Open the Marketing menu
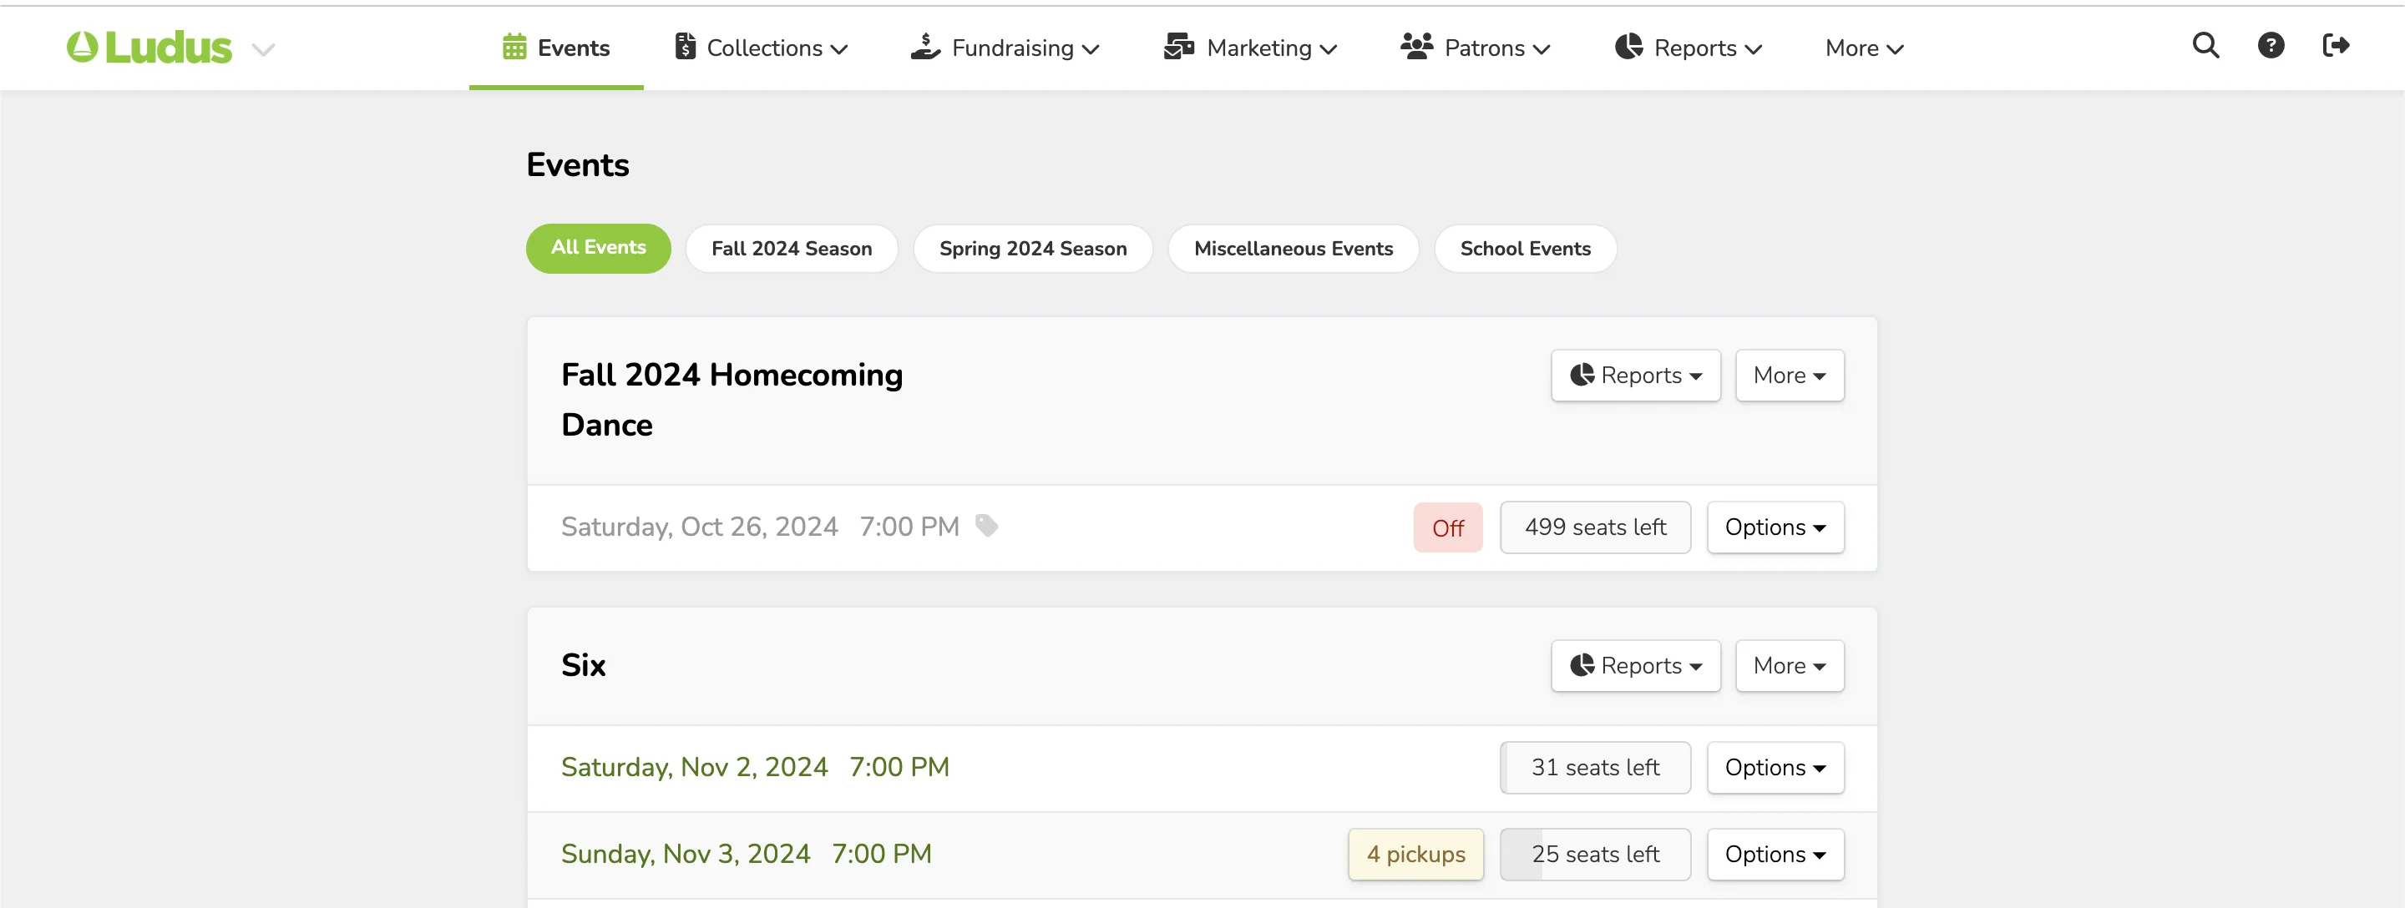This screenshot has height=908, width=2405. (x=1250, y=48)
